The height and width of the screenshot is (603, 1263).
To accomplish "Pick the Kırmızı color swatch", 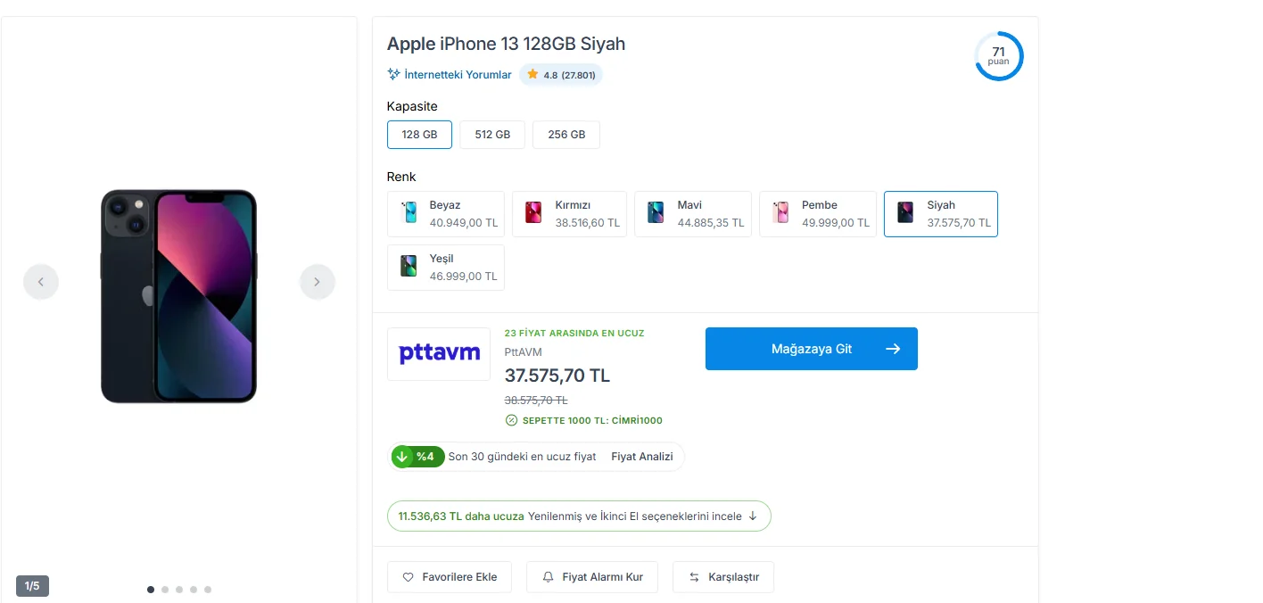I will pyautogui.click(x=574, y=214).
